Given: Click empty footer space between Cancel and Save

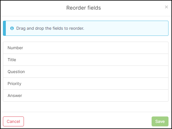Looking at the screenshot, I should point(88,121).
